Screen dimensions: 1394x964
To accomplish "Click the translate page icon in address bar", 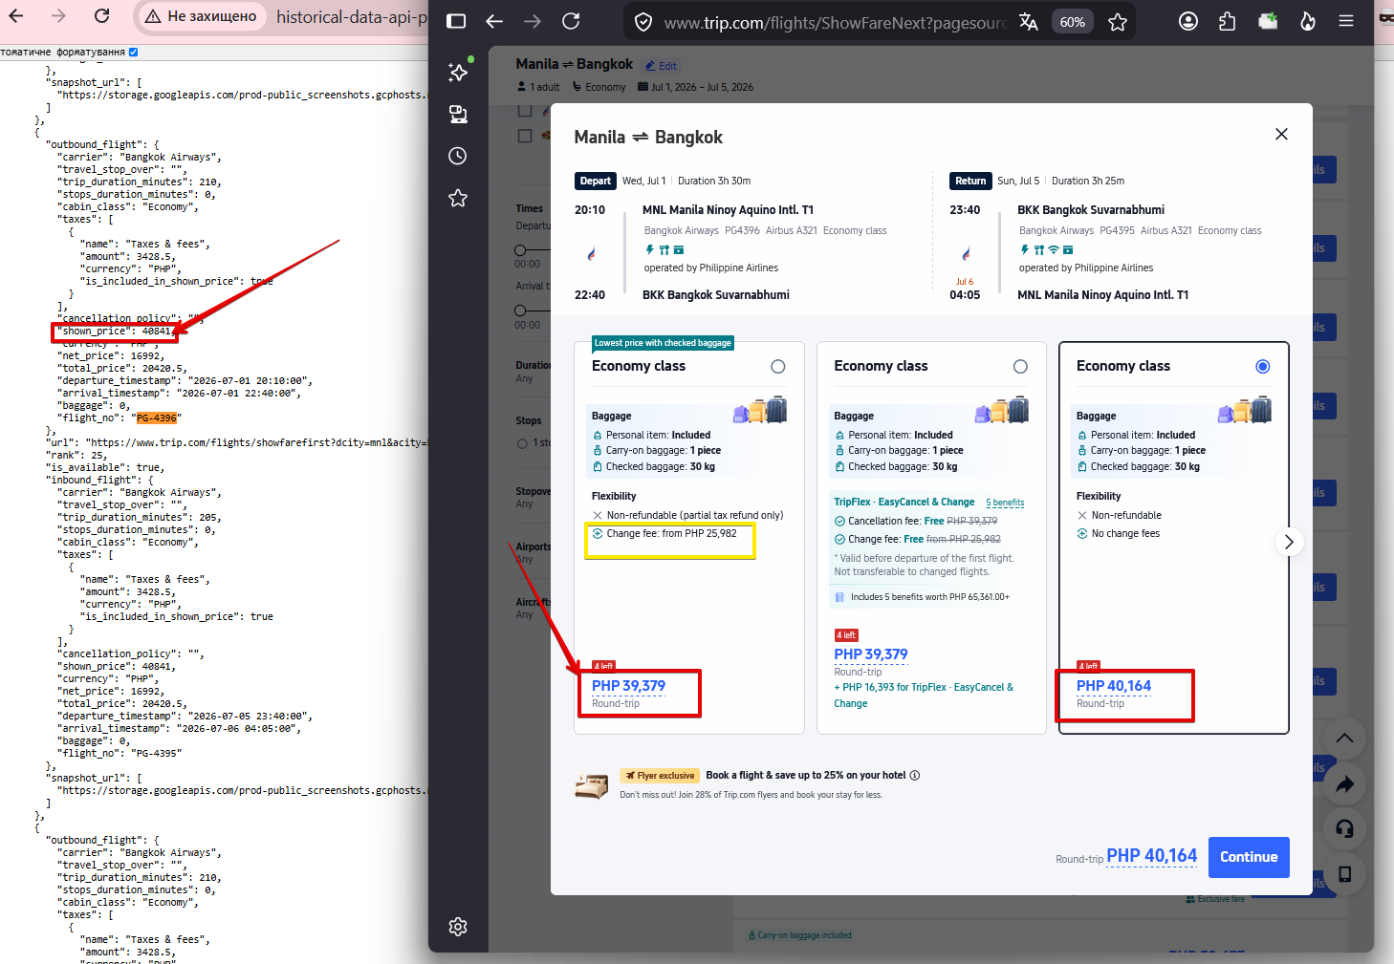I will coord(1029,22).
